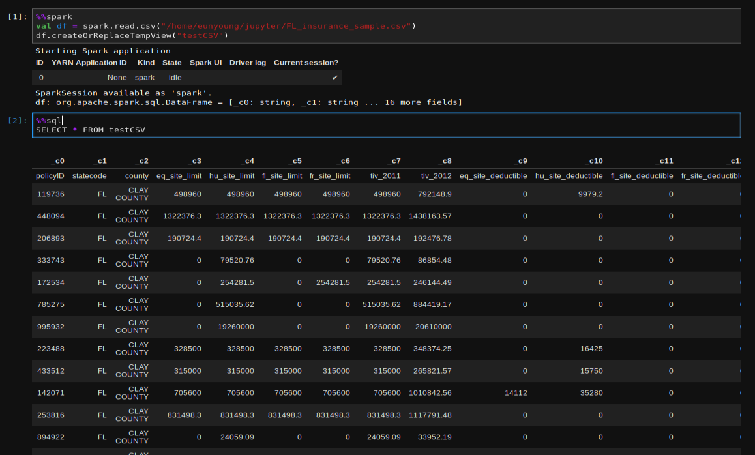The height and width of the screenshot is (455, 755).
Task: Click the value 192476.78
Action: 432,239
